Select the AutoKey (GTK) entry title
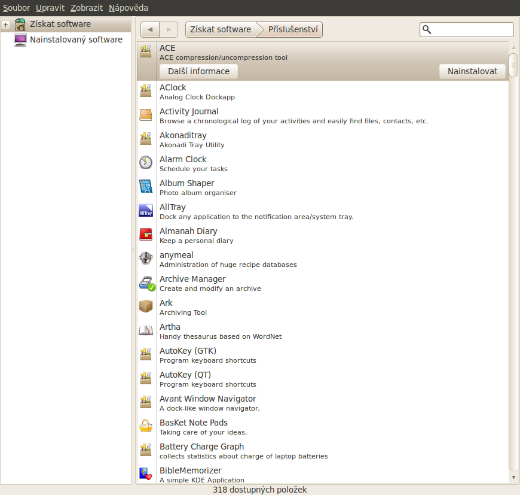 coord(188,351)
